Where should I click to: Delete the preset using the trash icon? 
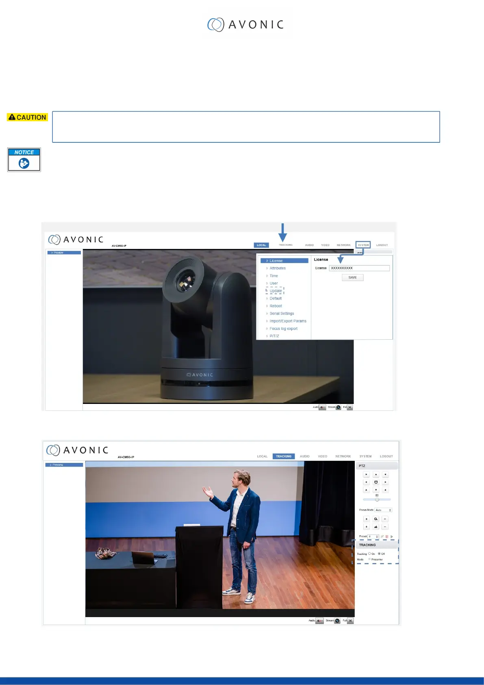coord(387,537)
